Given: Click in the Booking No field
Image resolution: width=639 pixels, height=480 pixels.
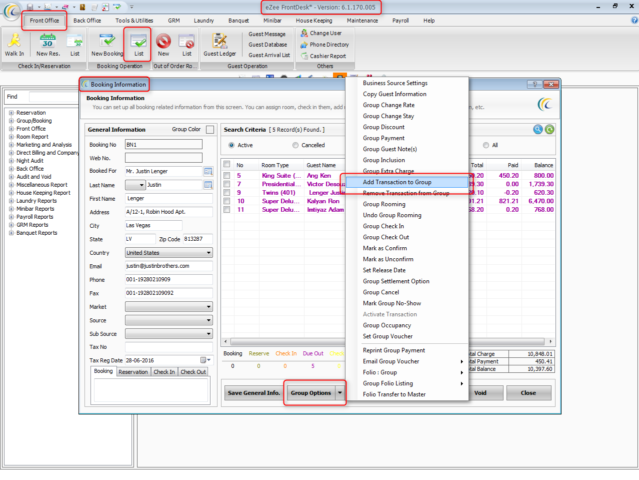Looking at the screenshot, I should [163, 145].
